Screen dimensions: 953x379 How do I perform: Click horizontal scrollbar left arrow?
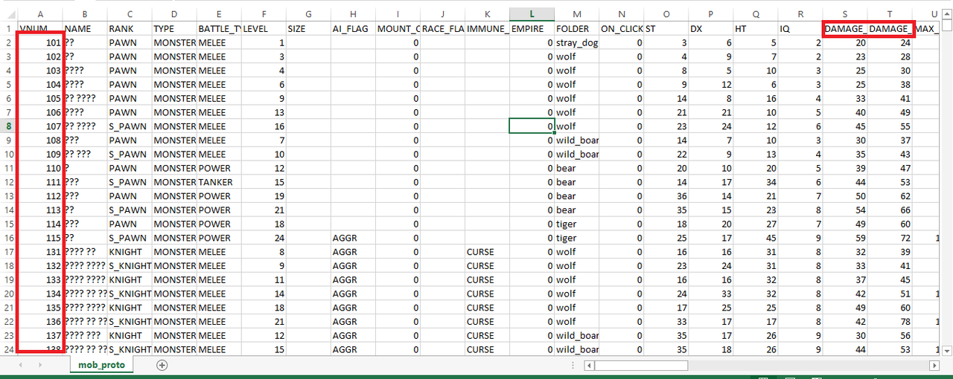click(590, 365)
